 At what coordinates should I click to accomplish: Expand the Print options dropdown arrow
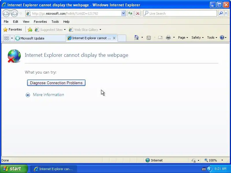pyautogui.click(x=174, y=37)
